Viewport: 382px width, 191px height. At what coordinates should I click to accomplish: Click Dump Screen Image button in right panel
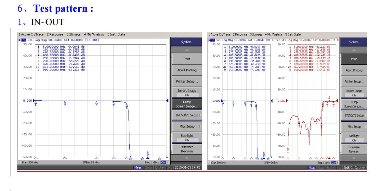click(354, 104)
